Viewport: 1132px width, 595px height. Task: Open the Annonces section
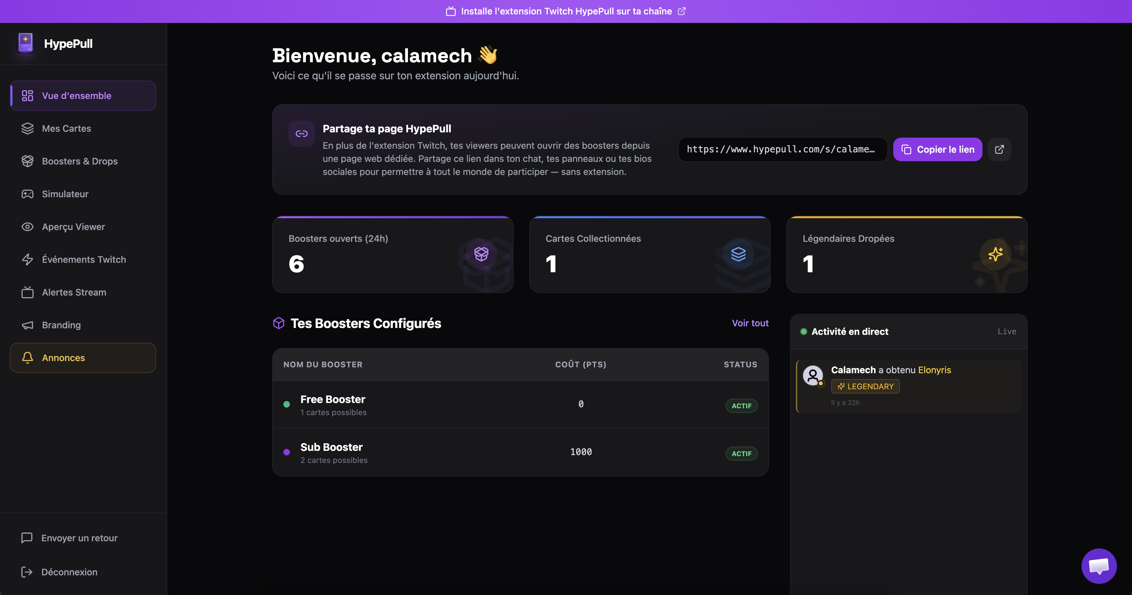tap(83, 358)
